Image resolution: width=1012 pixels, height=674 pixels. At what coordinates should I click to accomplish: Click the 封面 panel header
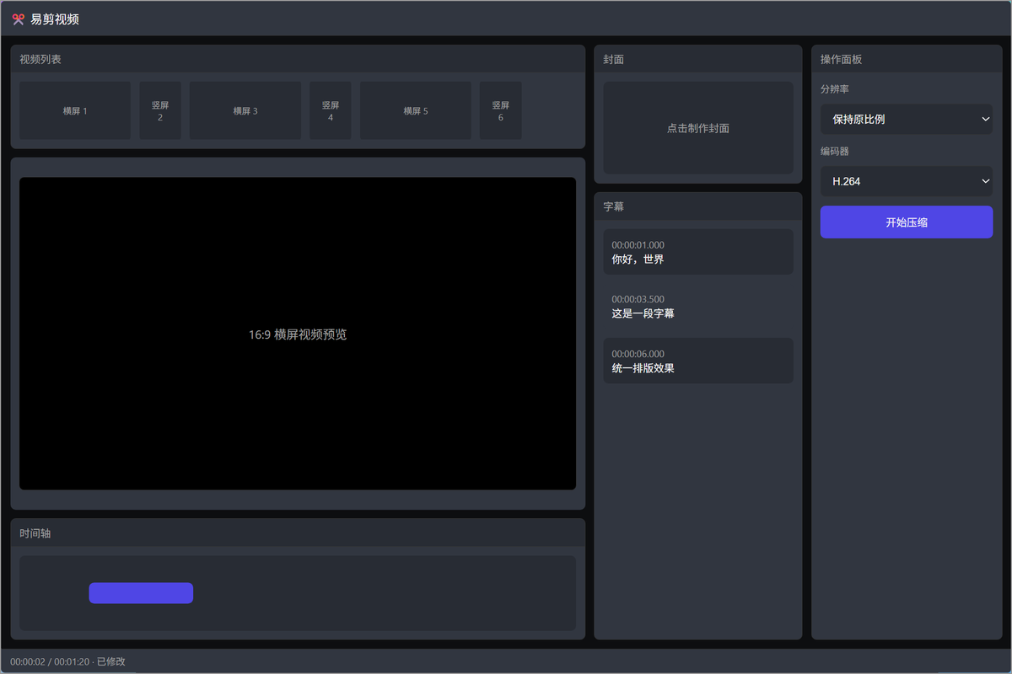click(698, 59)
